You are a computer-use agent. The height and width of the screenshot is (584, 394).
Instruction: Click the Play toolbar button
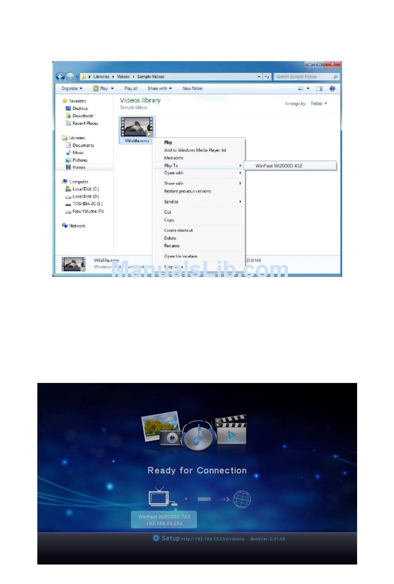[x=100, y=89]
